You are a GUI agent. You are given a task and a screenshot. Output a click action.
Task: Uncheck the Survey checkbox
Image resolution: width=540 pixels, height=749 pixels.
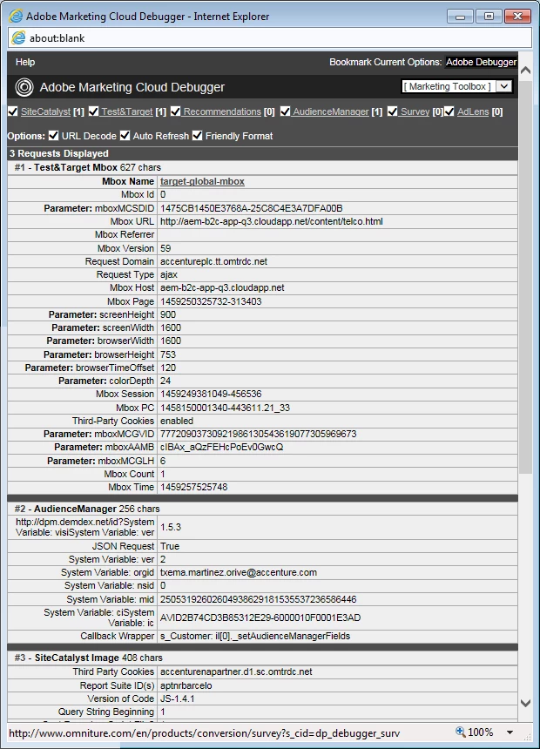(x=392, y=111)
